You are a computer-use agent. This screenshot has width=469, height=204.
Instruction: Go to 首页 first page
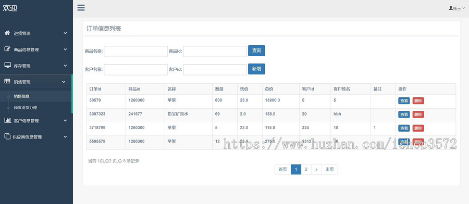point(282,169)
